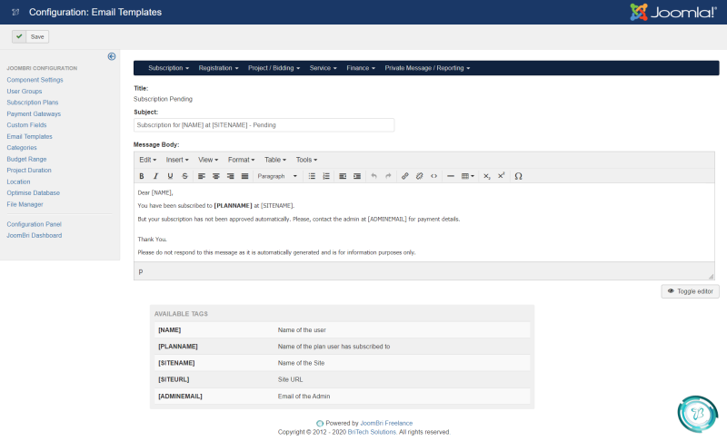Open the BriTech Solutions footer link

372,432
